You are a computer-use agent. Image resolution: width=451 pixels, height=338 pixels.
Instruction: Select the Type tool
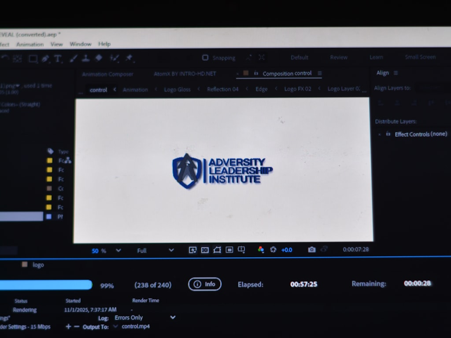tap(58, 59)
